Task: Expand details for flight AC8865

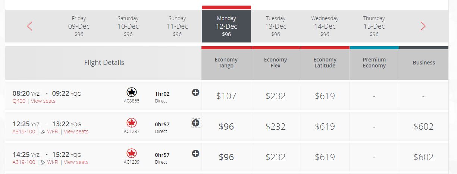Action: [x=195, y=92]
